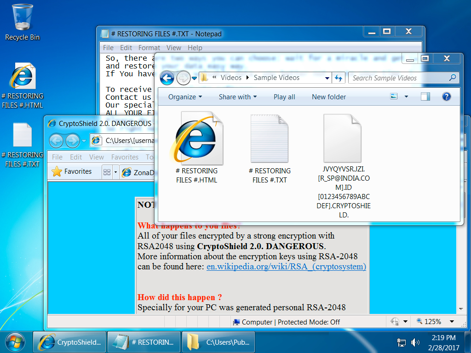Switch to CryptoShield IE taskbar button

point(69,342)
